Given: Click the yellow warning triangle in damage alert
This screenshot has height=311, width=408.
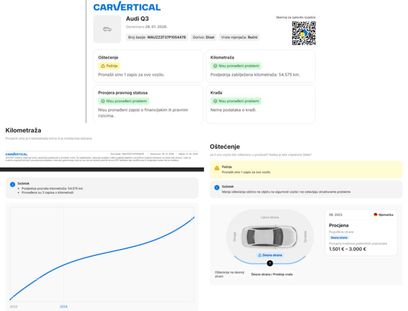Looking at the screenshot, I should 217,168.
